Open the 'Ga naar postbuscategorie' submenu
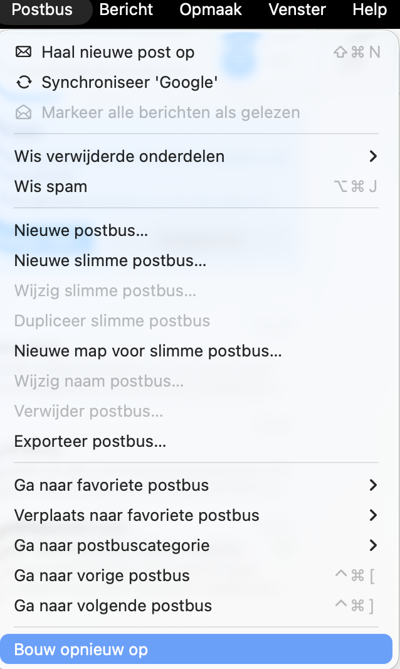The image size is (400, 669). click(x=374, y=545)
